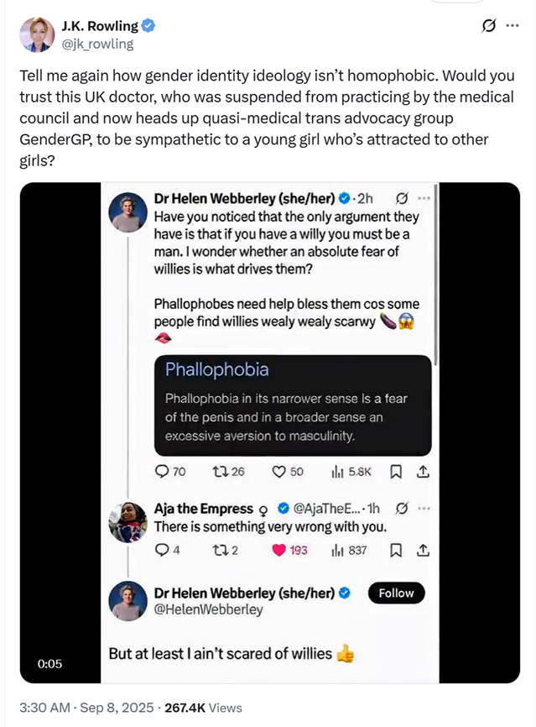Click the Grok icon beside J.K. Rowling's name
536x727 pixels.
(x=488, y=25)
